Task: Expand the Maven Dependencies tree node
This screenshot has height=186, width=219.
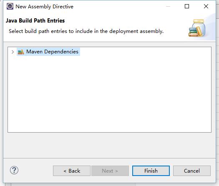Action: point(13,52)
